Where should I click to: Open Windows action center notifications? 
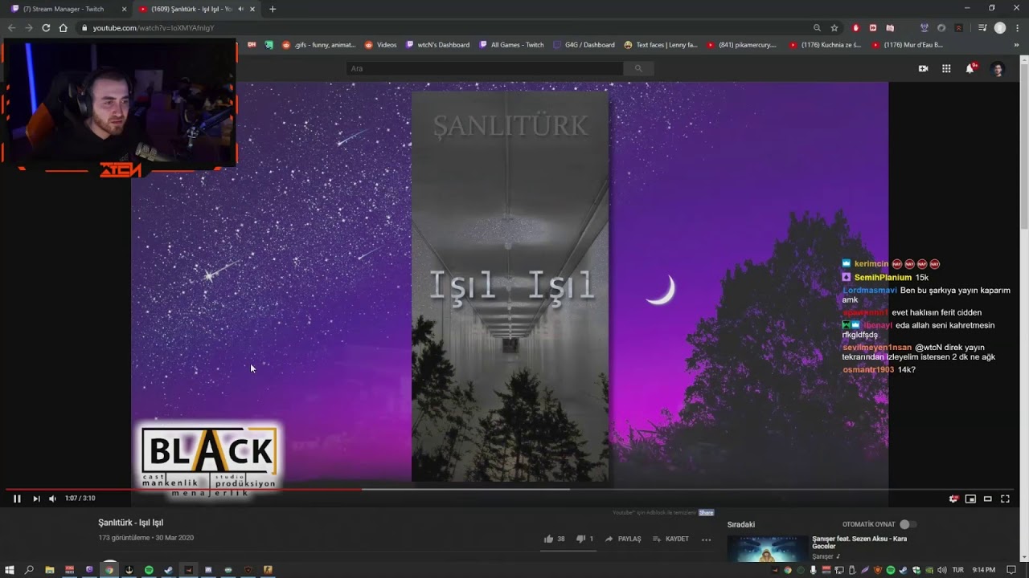[1011, 570]
